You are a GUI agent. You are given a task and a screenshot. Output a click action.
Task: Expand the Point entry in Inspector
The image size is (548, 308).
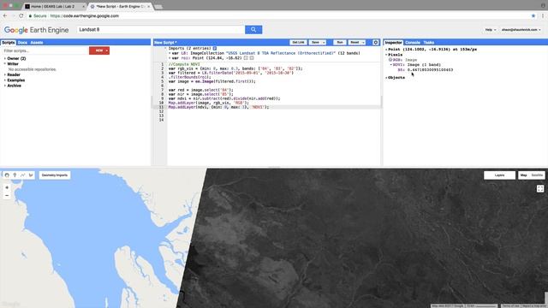tap(386, 50)
